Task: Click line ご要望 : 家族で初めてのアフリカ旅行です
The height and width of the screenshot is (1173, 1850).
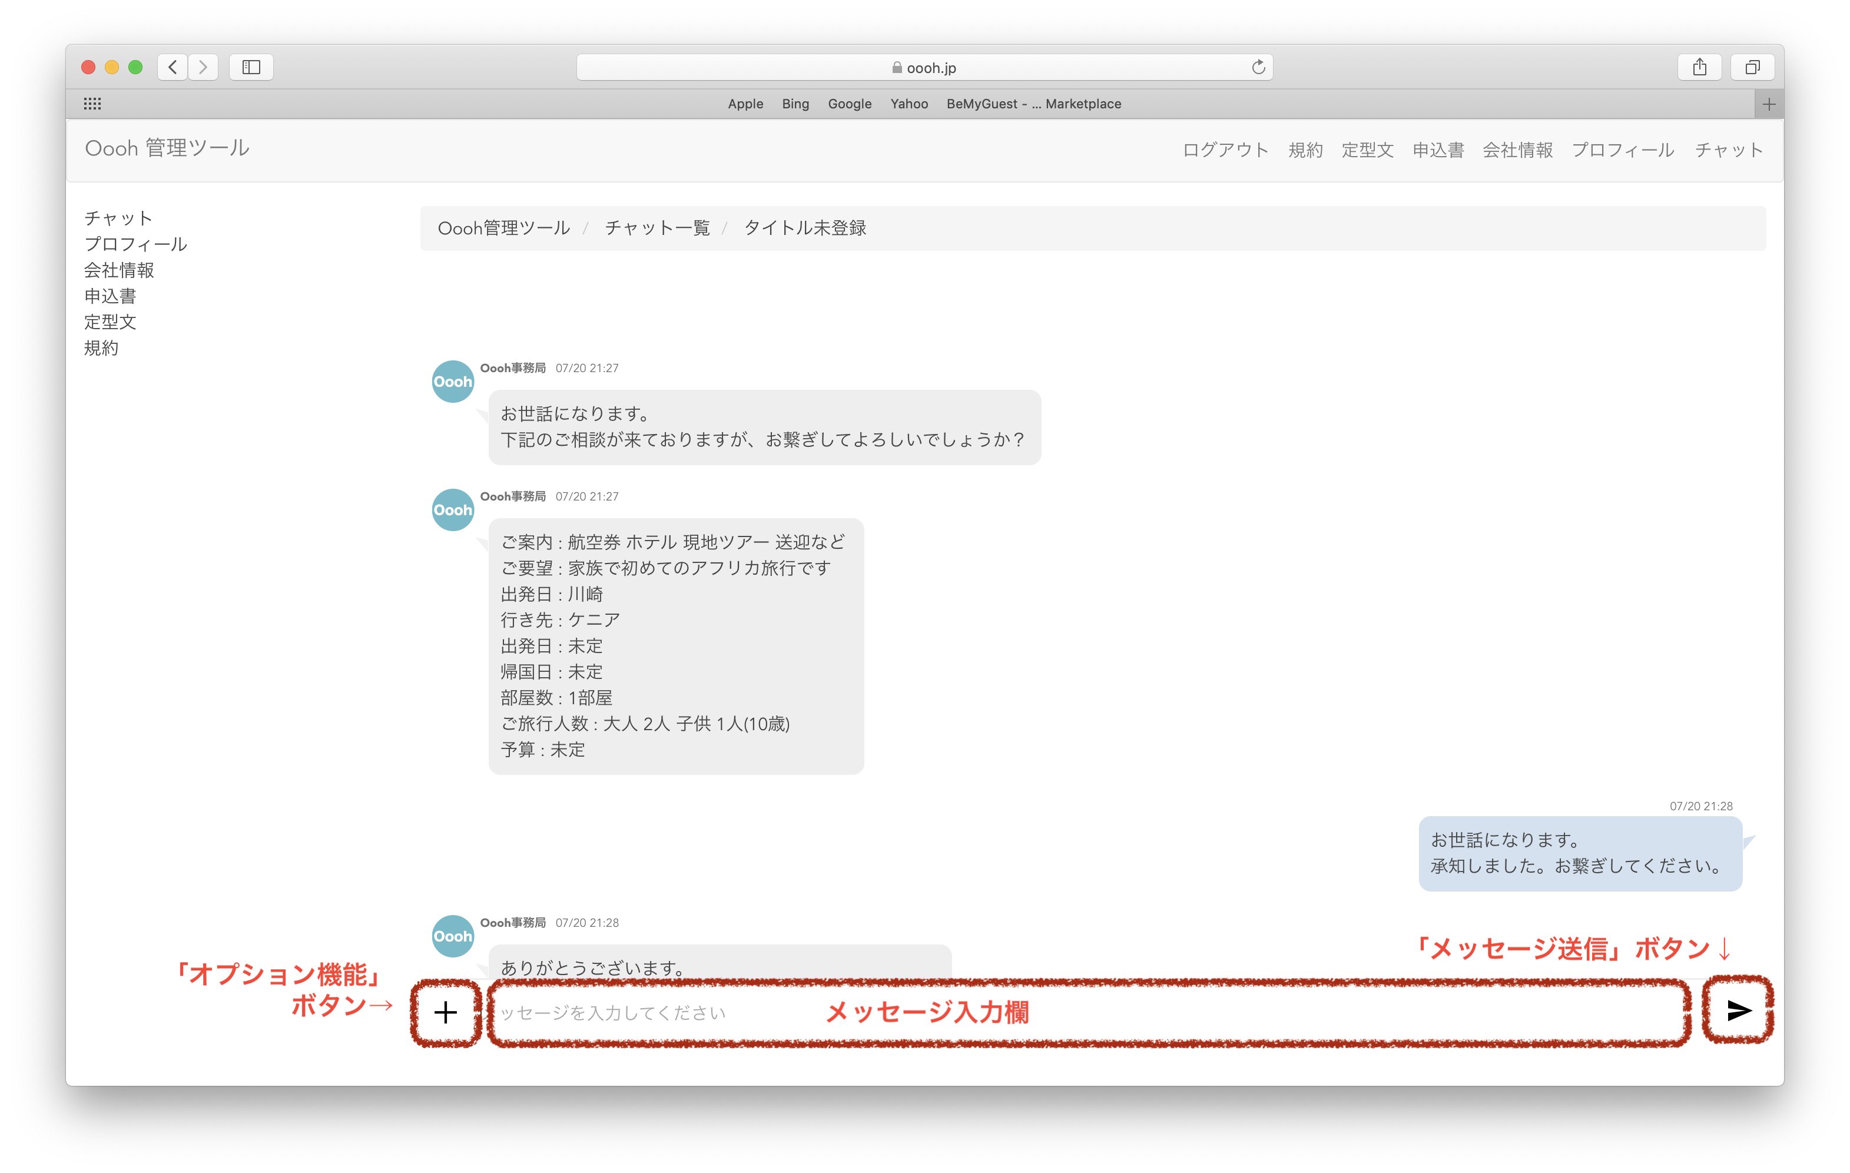Action: coord(666,568)
